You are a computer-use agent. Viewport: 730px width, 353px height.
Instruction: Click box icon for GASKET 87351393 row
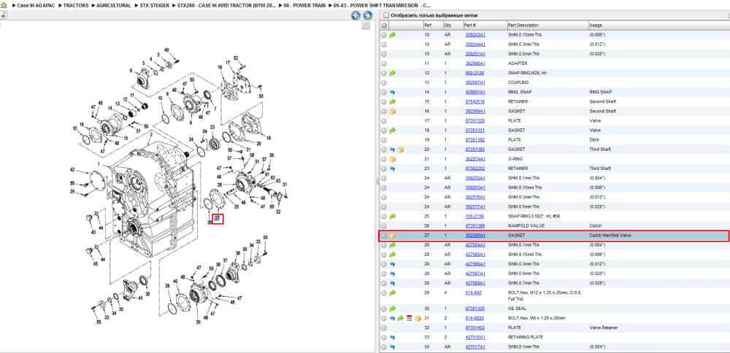click(x=400, y=150)
